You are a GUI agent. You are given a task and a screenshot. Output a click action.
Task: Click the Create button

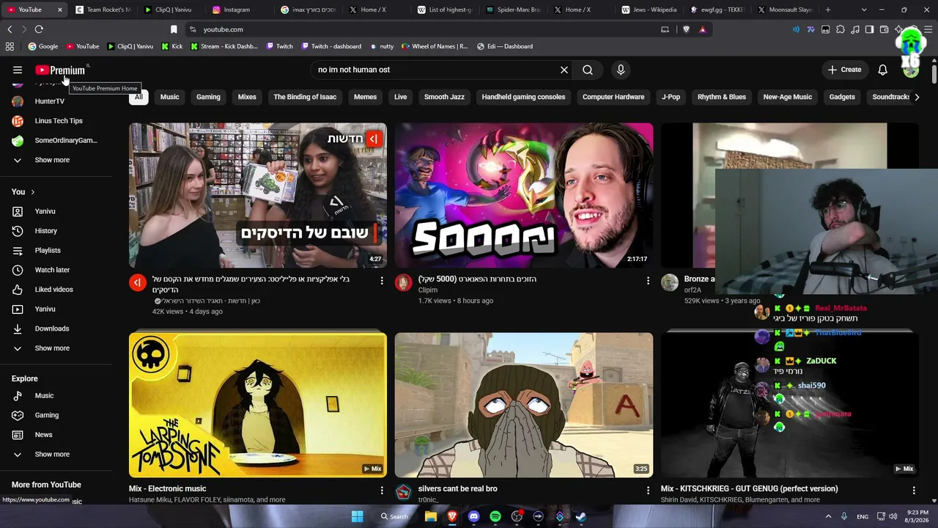click(x=845, y=70)
